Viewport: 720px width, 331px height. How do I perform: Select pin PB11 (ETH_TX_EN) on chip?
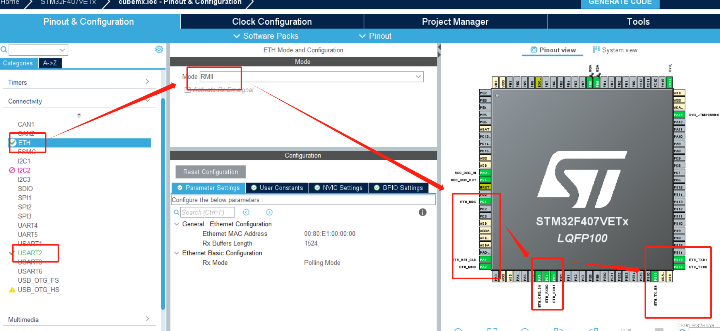(x=655, y=276)
